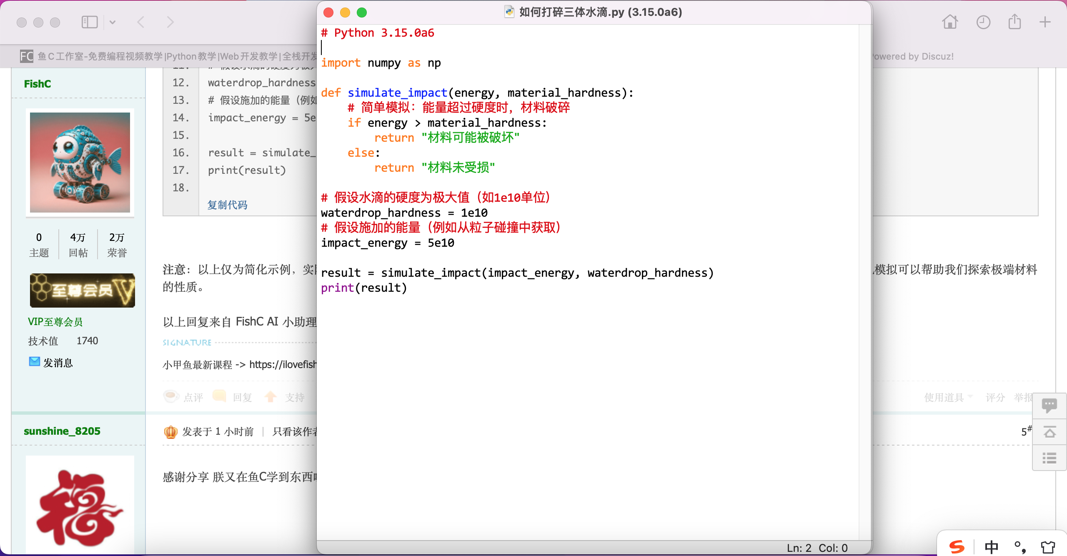Click the 复制代码 copy code link
This screenshot has width=1067, height=556.
click(227, 205)
